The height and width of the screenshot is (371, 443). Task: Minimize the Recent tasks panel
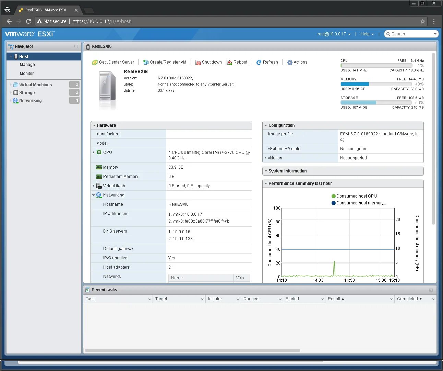431,290
